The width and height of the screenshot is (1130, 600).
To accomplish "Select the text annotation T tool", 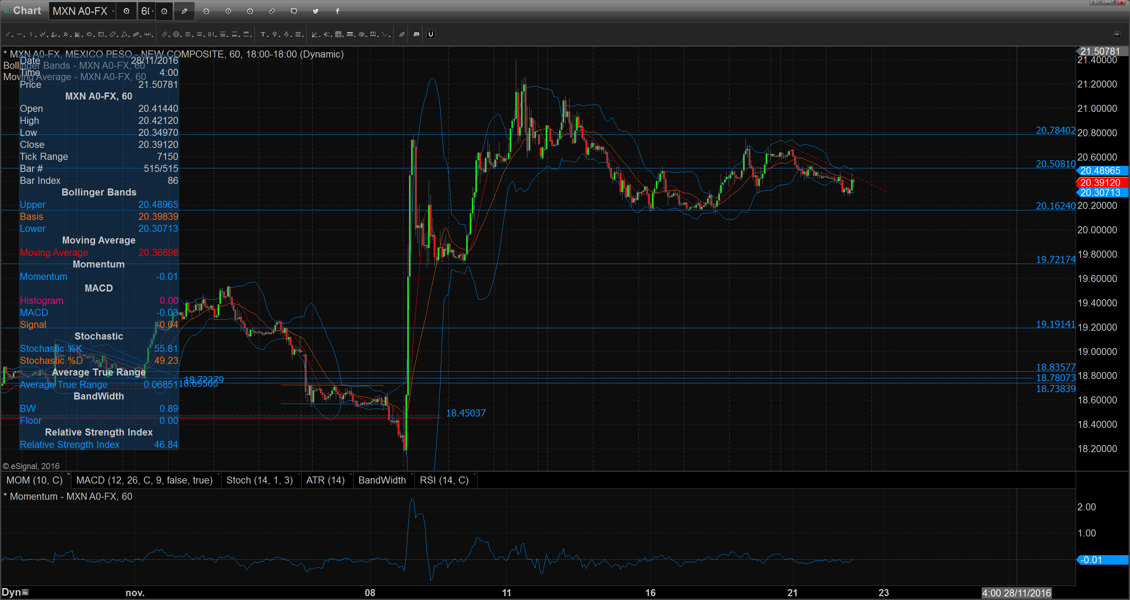I will (263, 34).
